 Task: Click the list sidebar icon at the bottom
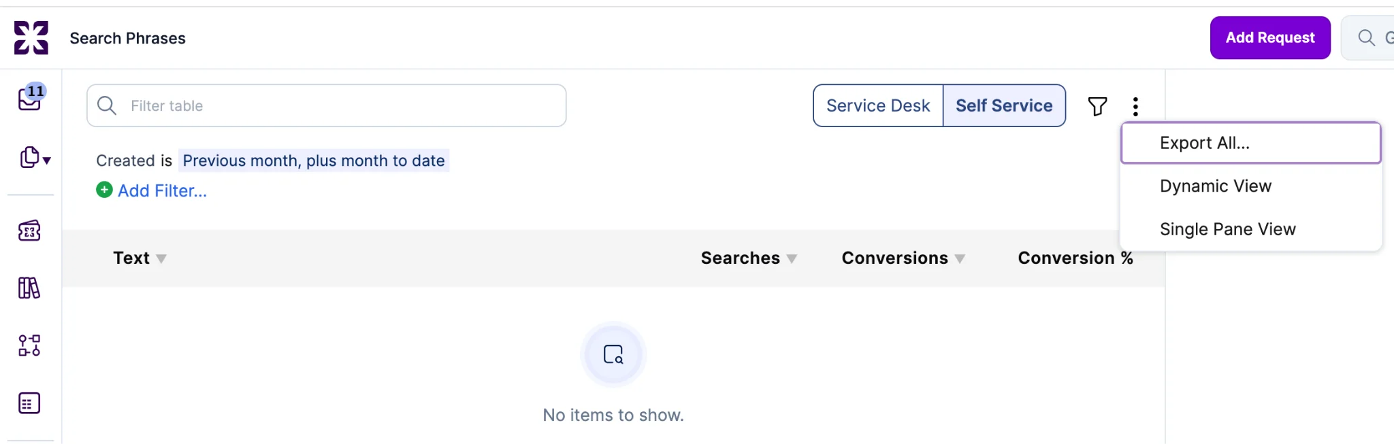point(29,403)
